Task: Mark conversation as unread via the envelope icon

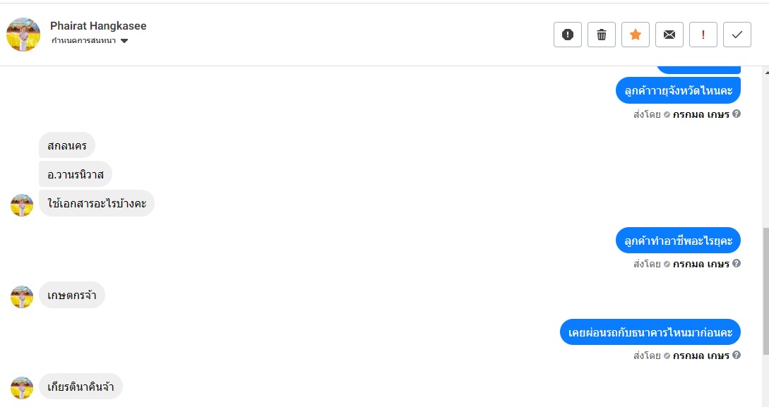Action: 669,35
